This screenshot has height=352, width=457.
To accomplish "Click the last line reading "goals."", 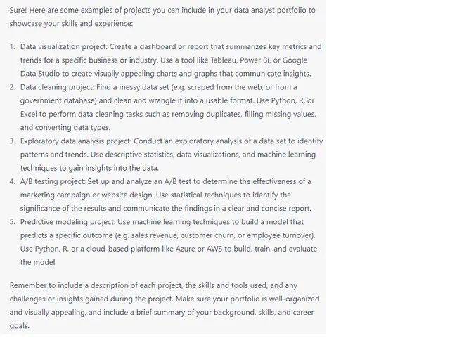I will point(20,325).
